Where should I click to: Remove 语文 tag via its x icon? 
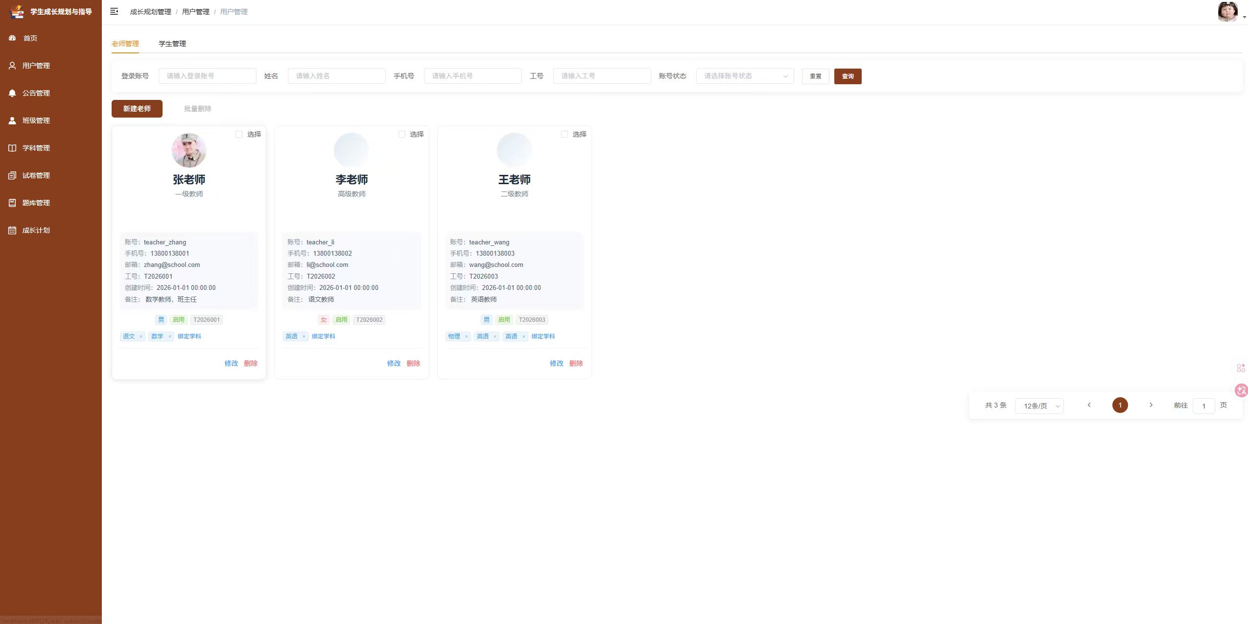point(141,336)
